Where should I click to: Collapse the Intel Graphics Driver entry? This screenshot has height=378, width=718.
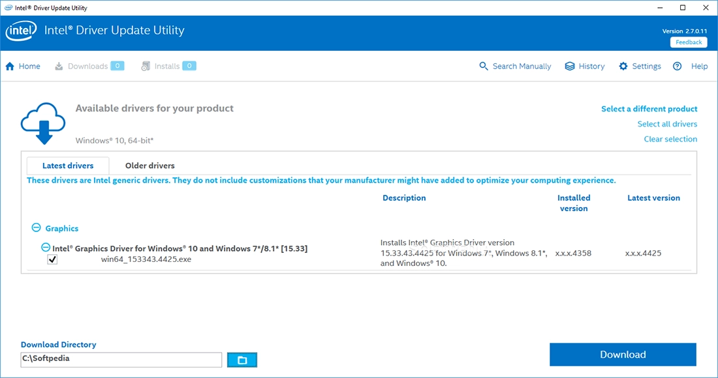click(x=44, y=248)
